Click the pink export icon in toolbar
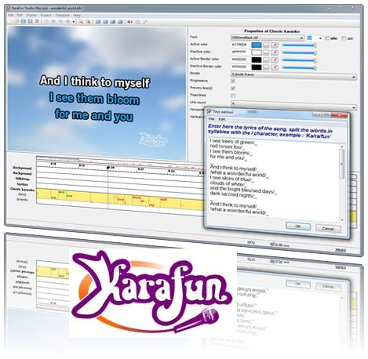 pos(37,21)
